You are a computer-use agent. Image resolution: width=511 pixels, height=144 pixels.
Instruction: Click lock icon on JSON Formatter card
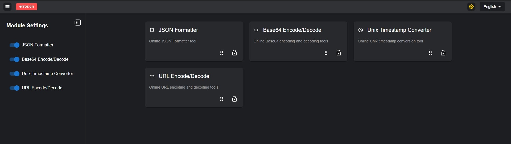[234, 53]
